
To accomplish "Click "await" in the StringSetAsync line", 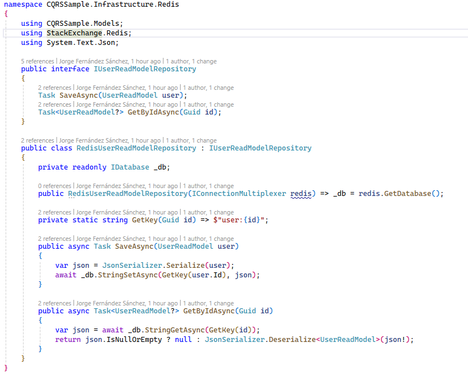I will (x=66, y=275).
